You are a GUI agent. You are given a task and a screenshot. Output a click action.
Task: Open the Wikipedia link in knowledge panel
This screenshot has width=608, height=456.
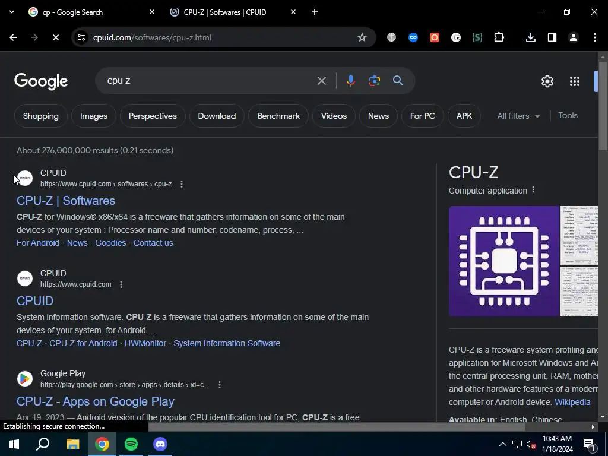click(572, 402)
